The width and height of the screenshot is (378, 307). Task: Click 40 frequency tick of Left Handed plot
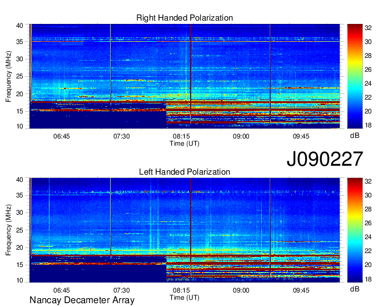[19, 180]
